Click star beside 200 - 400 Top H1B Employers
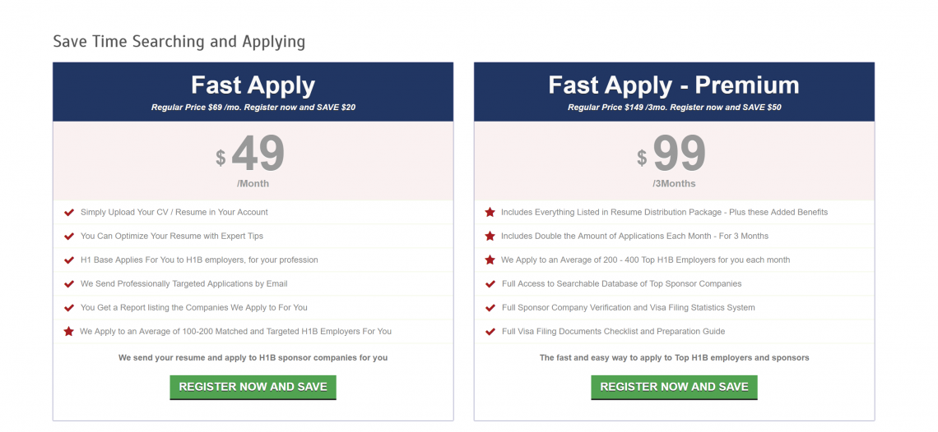Viewport: 938px width, 432px height. pos(490,260)
